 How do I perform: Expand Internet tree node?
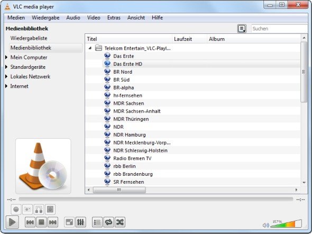pyautogui.click(x=6, y=86)
